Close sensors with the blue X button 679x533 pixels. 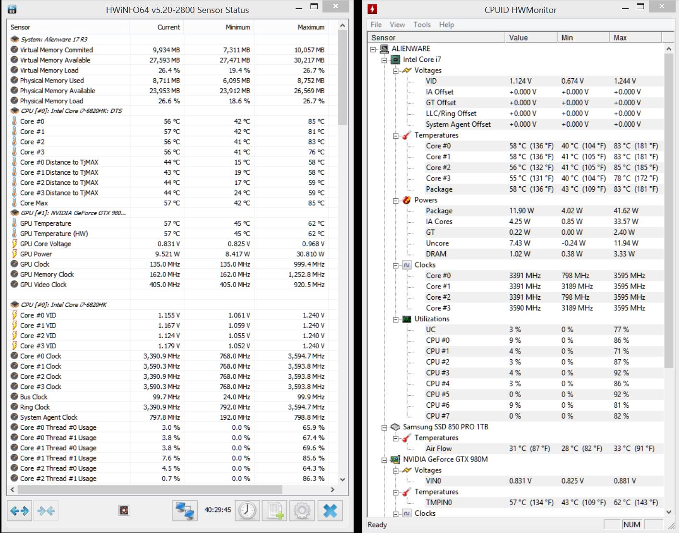point(330,511)
